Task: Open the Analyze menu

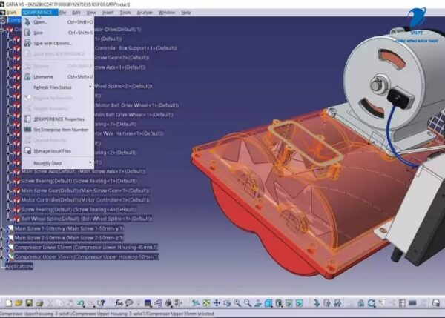Action: coord(145,12)
